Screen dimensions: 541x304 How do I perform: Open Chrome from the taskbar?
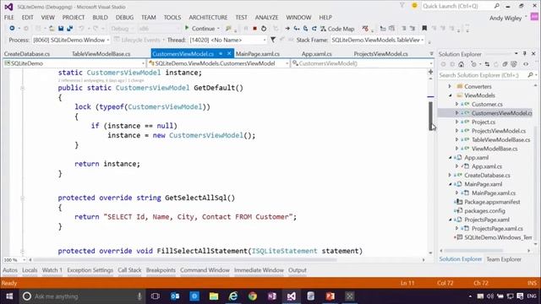pyautogui.click(x=253, y=296)
